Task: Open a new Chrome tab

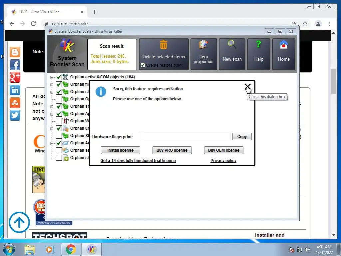Action: click(x=94, y=12)
